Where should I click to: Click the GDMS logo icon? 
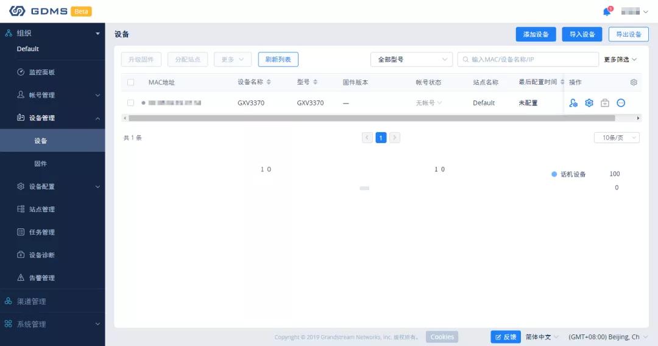[17, 11]
